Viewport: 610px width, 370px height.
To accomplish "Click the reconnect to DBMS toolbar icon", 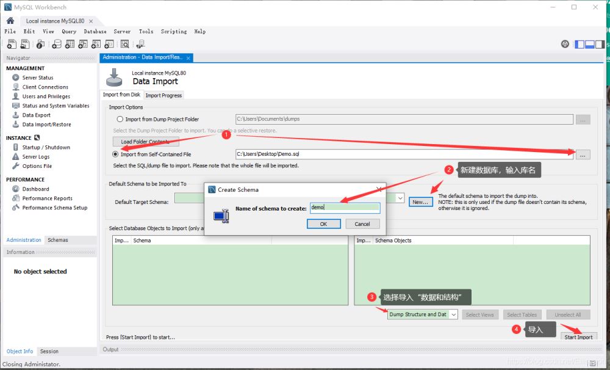I will 140,44.
